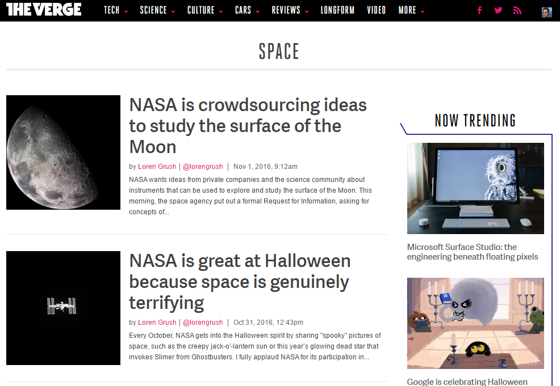Open the user profile avatar
Screen dimensions: 560x386
547,12
